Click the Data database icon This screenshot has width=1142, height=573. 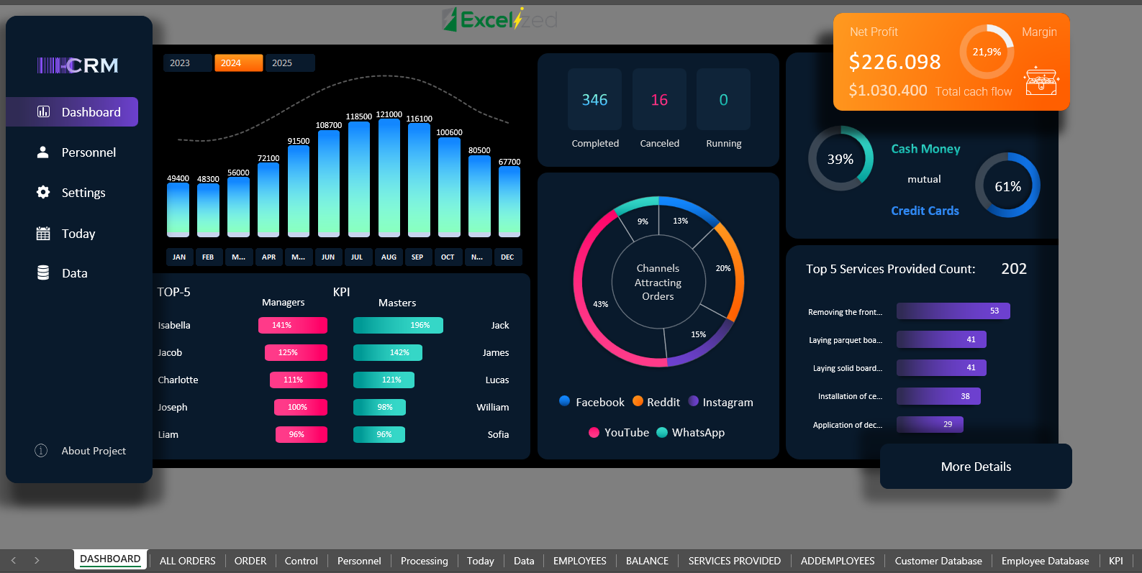tap(43, 272)
